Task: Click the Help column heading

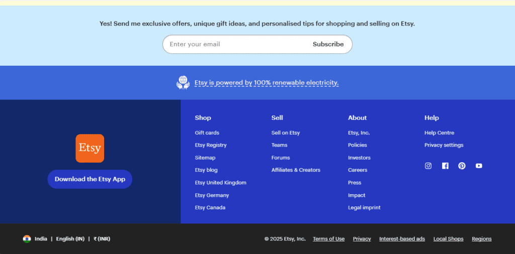Action: tap(432, 117)
